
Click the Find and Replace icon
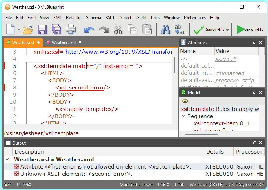click(180, 29)
